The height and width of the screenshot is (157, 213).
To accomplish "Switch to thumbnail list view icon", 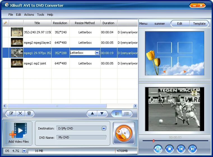I will coord(117,114).
